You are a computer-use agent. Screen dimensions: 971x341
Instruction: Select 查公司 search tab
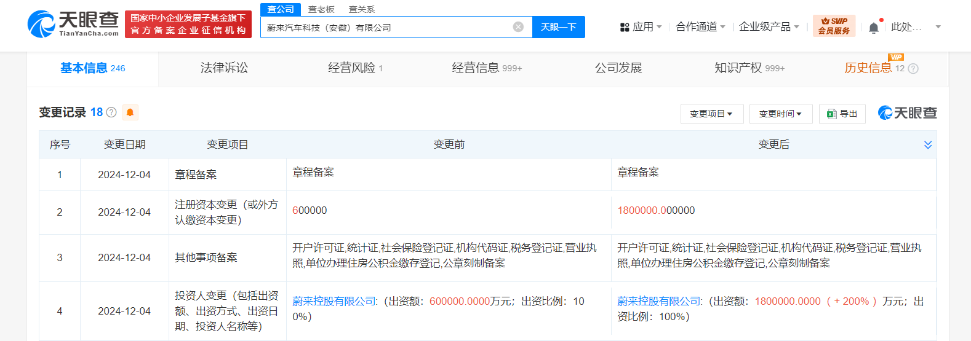pos(281,9)
